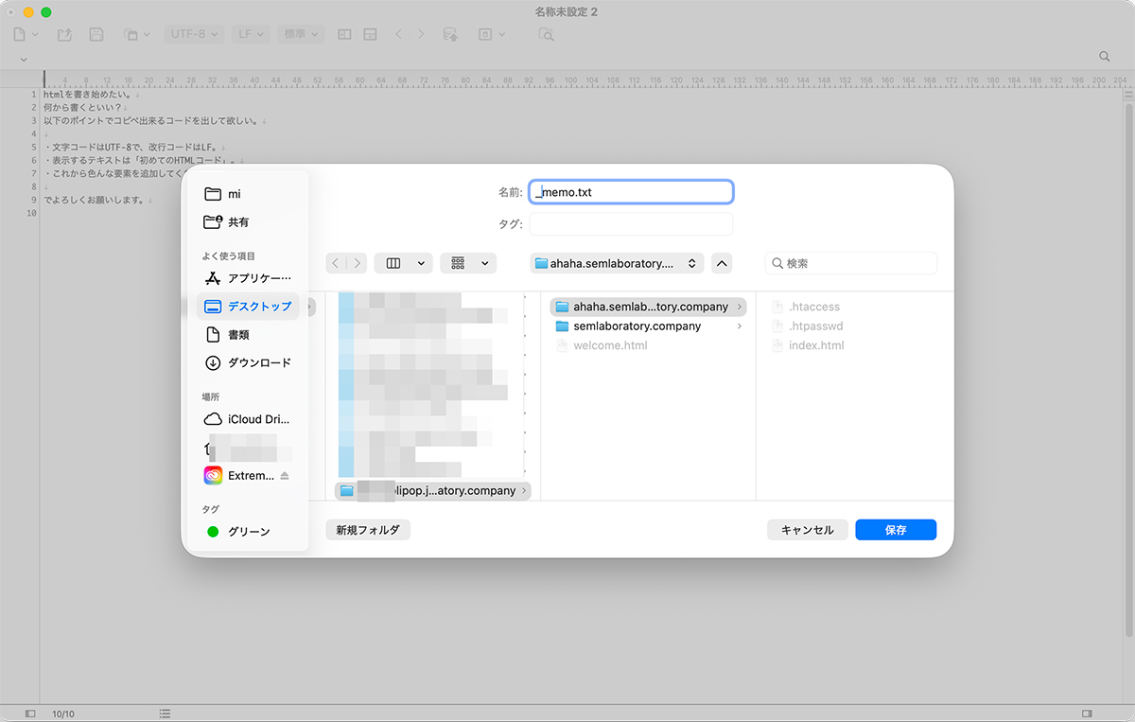Click the FTP upload icon
The image size is (1135, 722).
449,33
